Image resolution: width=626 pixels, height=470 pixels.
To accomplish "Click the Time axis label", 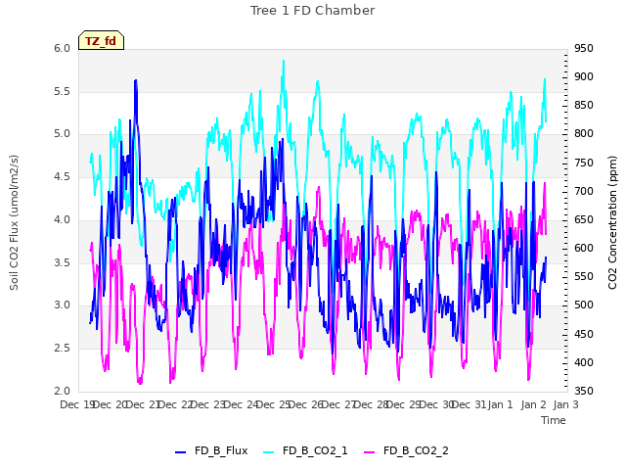I will click(x=554, y=420).
